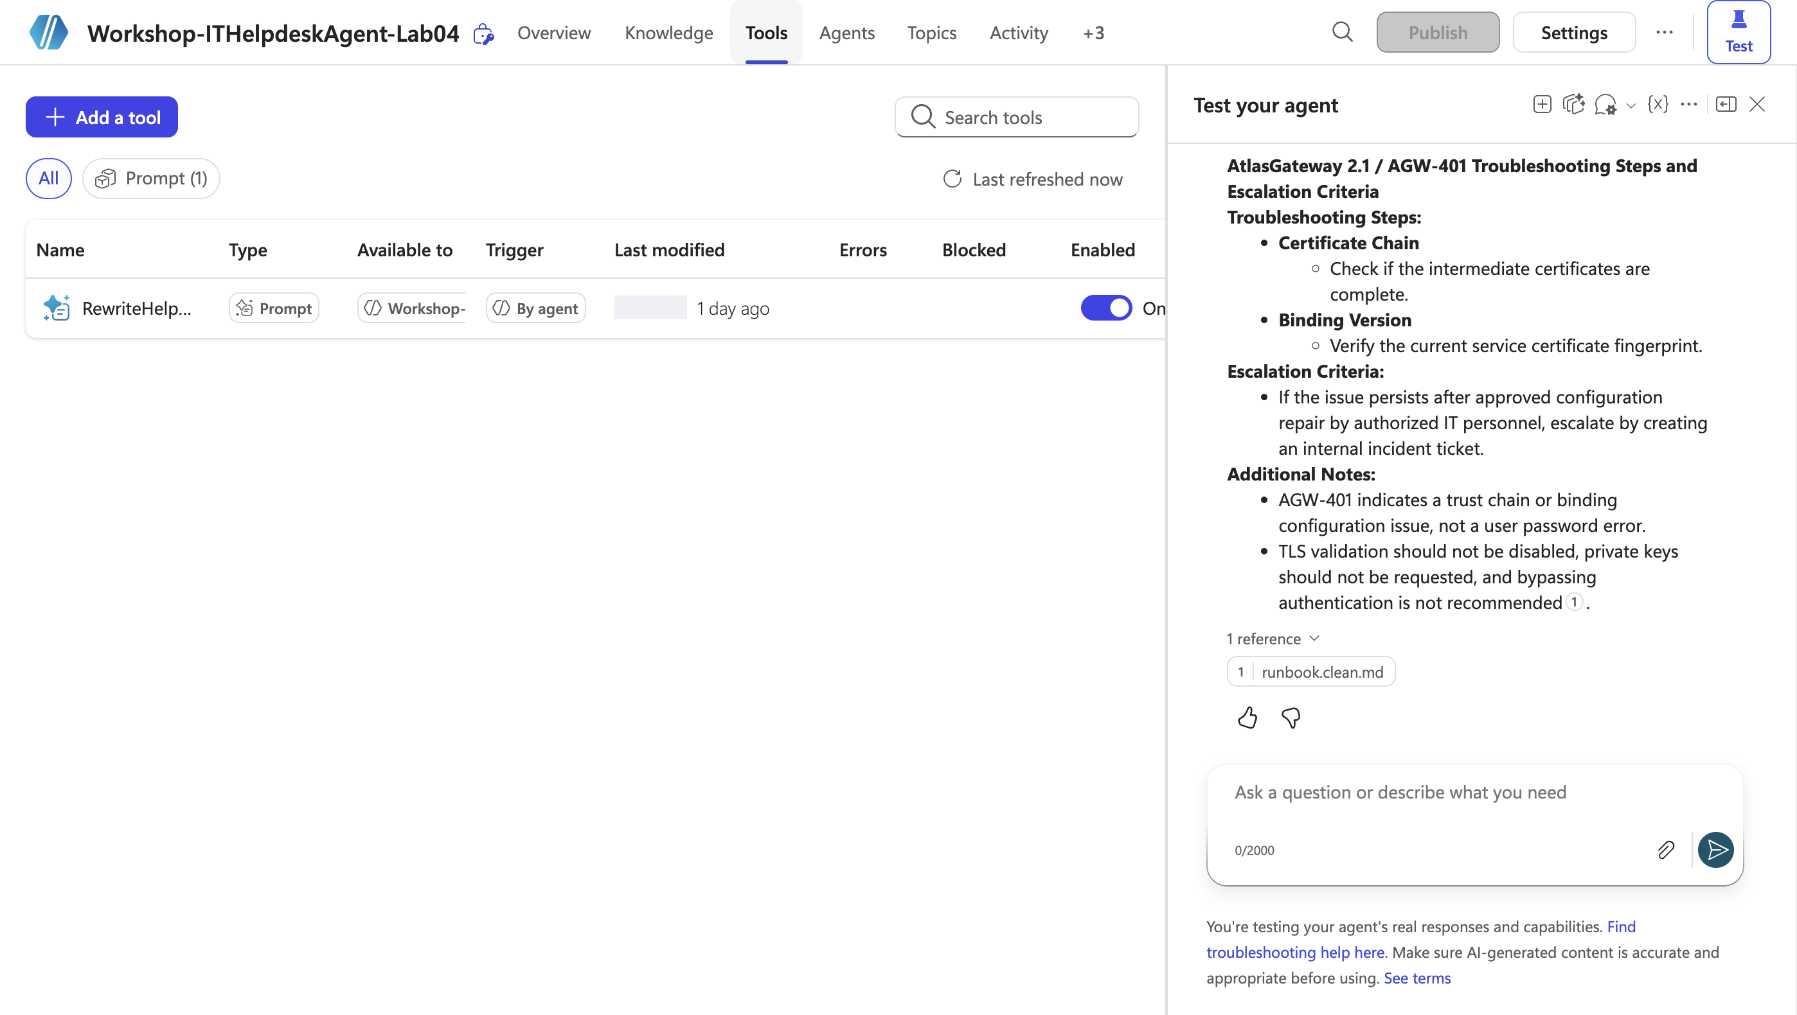The image size is (1797, 1015).
Task: Toggle the RewriteHelp tool Enabled switch
Action: [x=1106, y=308]
